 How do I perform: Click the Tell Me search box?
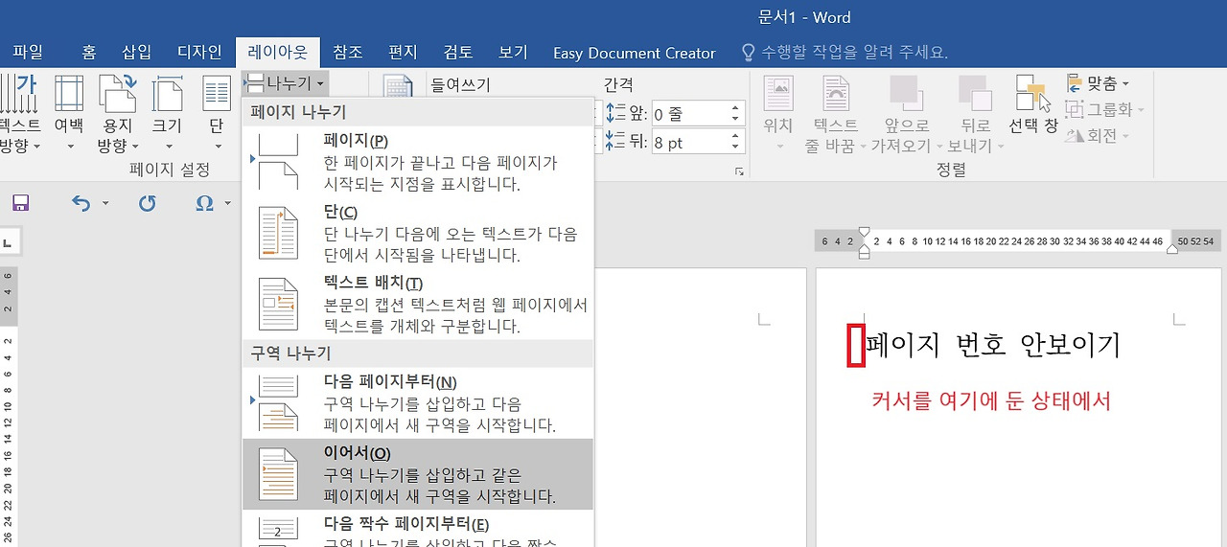point(855,52)
